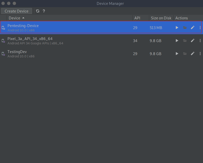Image resolution: width=203 pixels, height=163 pixels.
Task: Click device type icon for TestingDev
Action: (3, 54)
